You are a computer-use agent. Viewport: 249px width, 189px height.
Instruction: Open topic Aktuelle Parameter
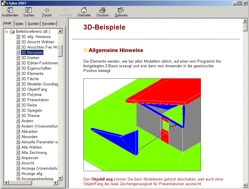click(40, 142)
